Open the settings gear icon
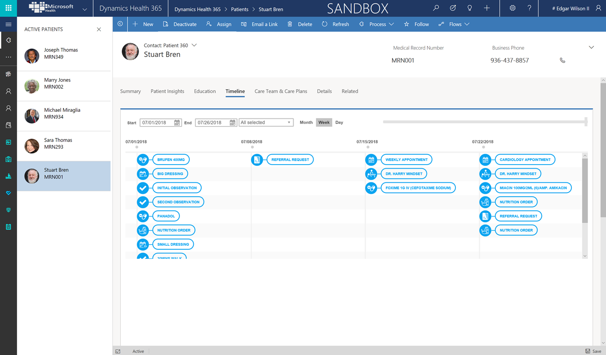Screen dimensions: 606x355 point(512,8)
